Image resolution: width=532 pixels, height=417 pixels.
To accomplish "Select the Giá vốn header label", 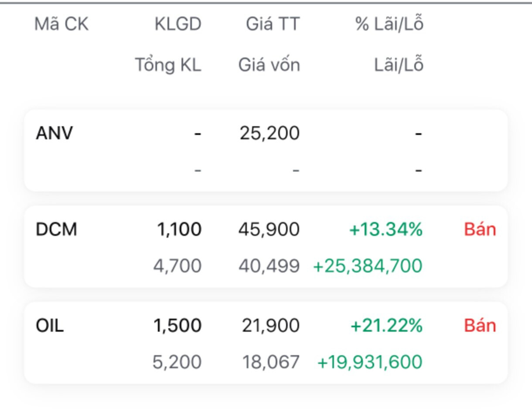I will pyautogui.click(x=269, y=65).
